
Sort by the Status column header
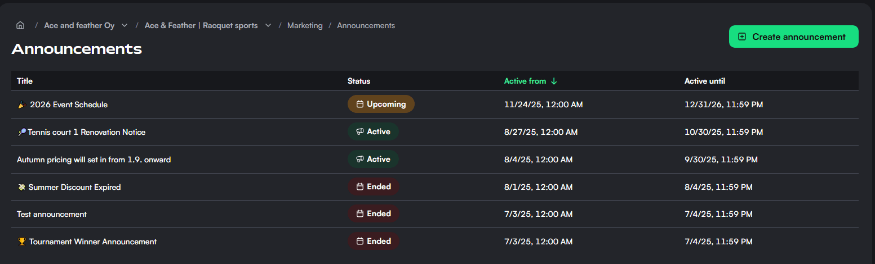(359, 81)
